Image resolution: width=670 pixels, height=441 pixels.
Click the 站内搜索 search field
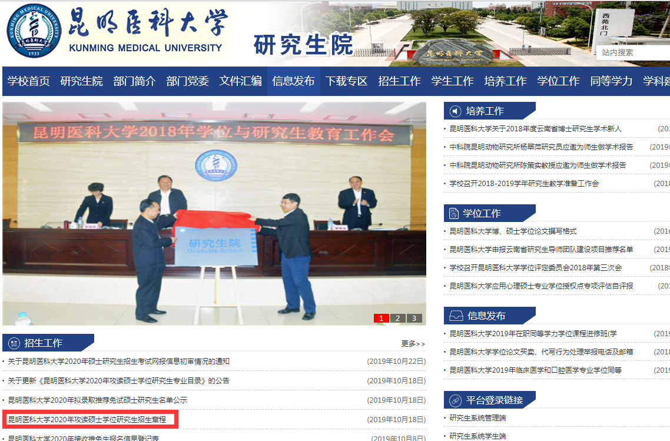[x=633, y=52]
